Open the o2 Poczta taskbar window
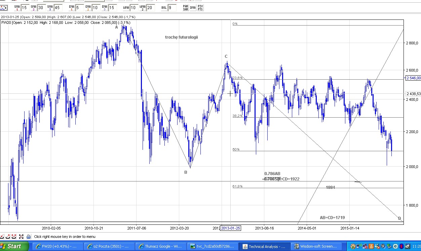This screenshot has height=251, width=421. point(108,246)
